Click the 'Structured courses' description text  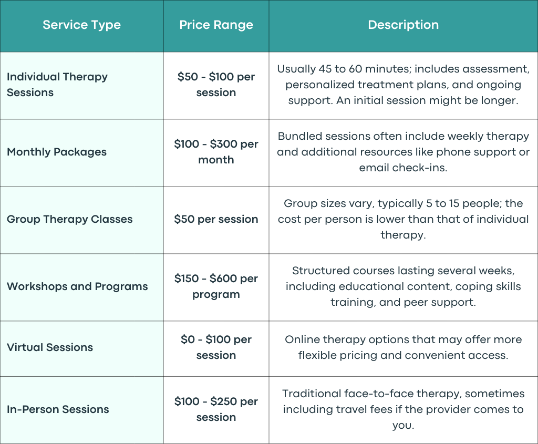tap(403, 286)
